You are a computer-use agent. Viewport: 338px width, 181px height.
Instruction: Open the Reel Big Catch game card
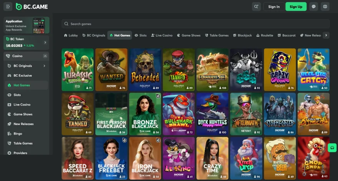(313, 70)
